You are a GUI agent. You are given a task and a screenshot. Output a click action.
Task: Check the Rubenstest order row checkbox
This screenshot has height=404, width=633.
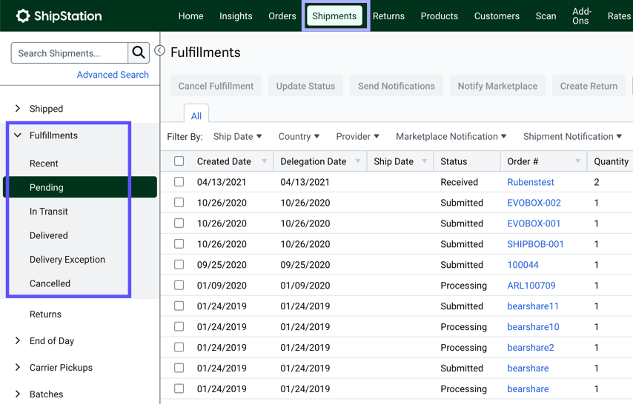179,182
